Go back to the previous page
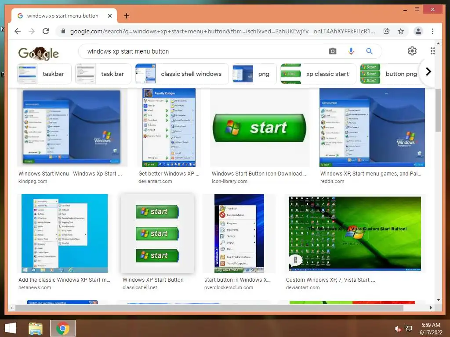The image size is (450, 337). tap(18, 31)
